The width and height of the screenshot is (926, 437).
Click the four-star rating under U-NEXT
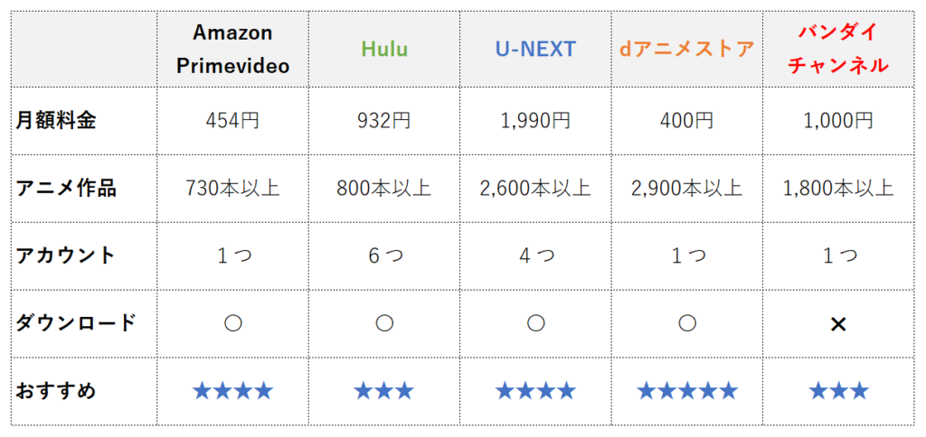tap(535, 390)
